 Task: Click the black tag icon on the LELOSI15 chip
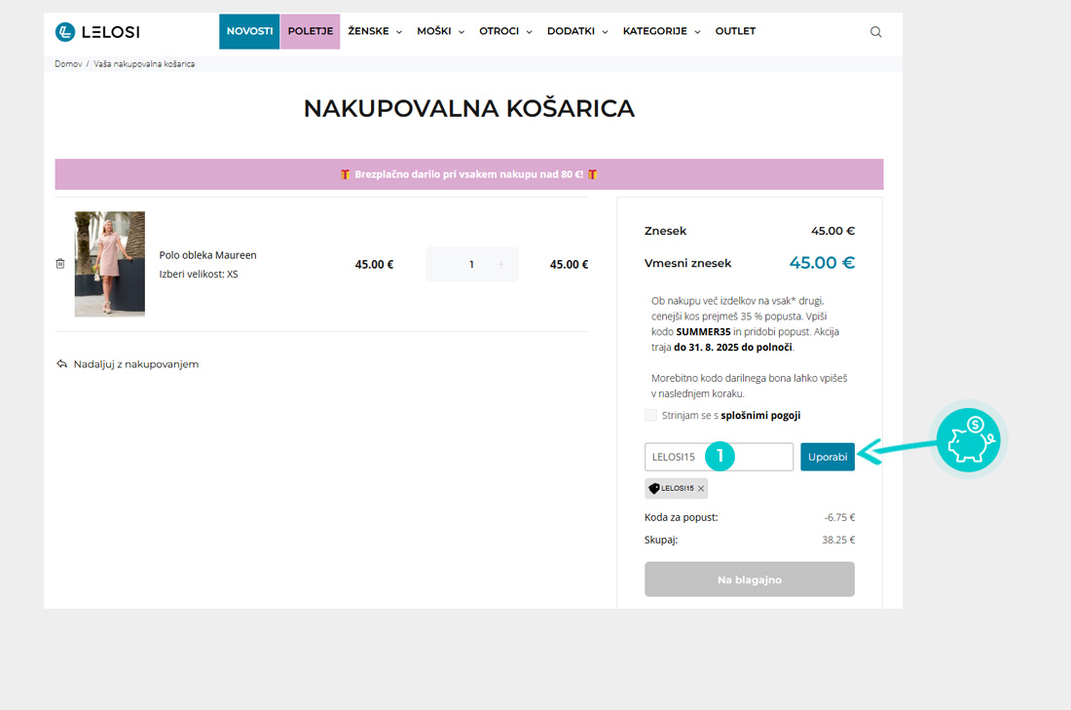click(654, 488)
